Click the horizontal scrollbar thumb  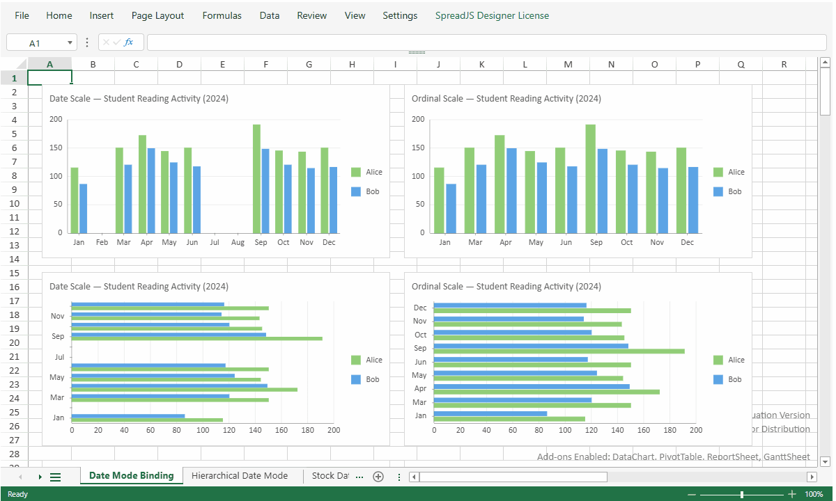pyautogui.click(x=513, y=477)
